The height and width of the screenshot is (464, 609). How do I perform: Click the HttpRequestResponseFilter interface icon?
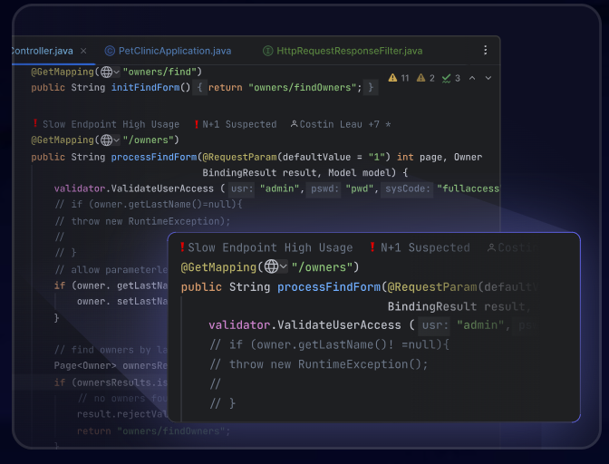(x=267, y=51)
